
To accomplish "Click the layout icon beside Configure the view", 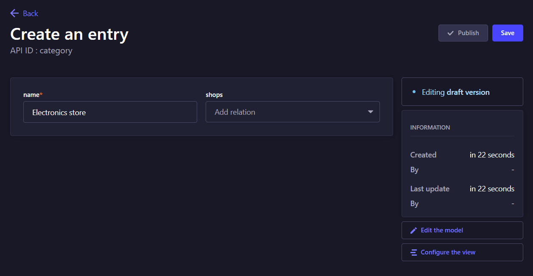I will click(414, 253).
